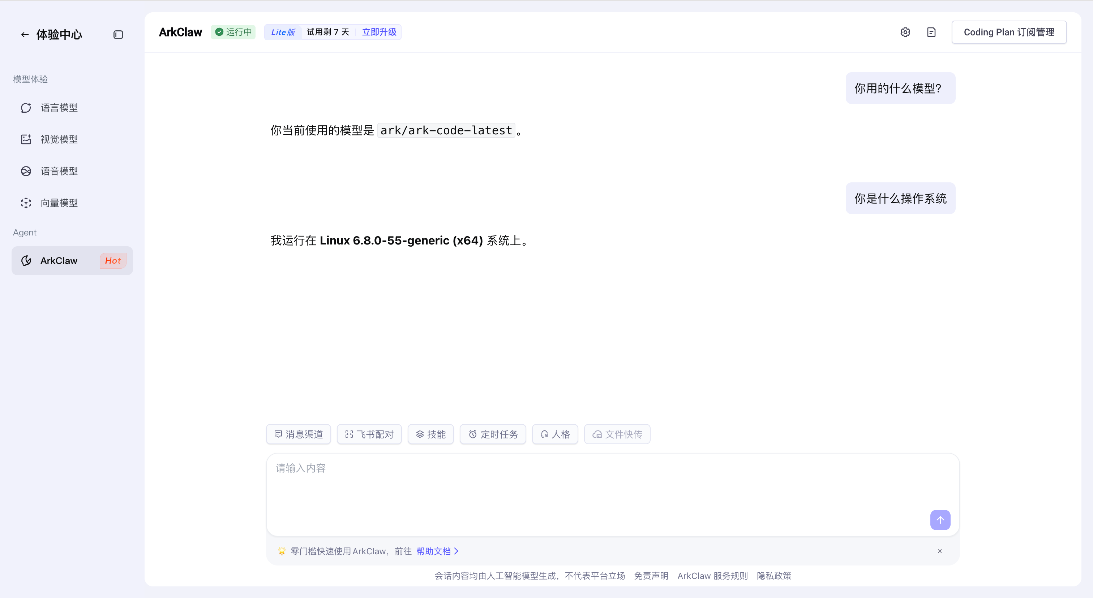
Task: Click the 立即升级 upgrade link
Action: [379, 32]
